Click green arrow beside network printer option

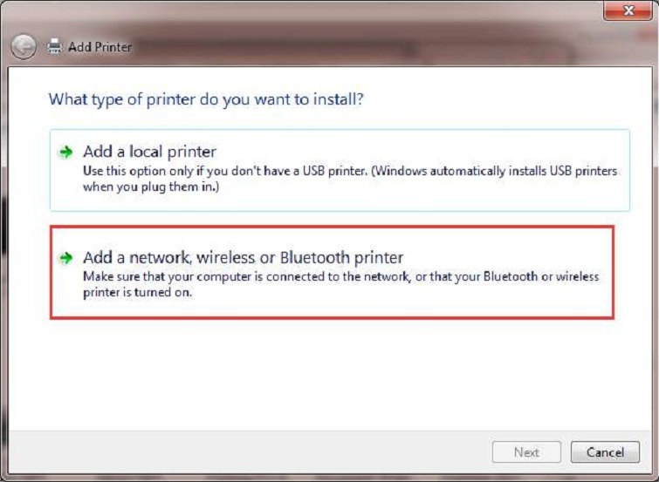(65, 258)
